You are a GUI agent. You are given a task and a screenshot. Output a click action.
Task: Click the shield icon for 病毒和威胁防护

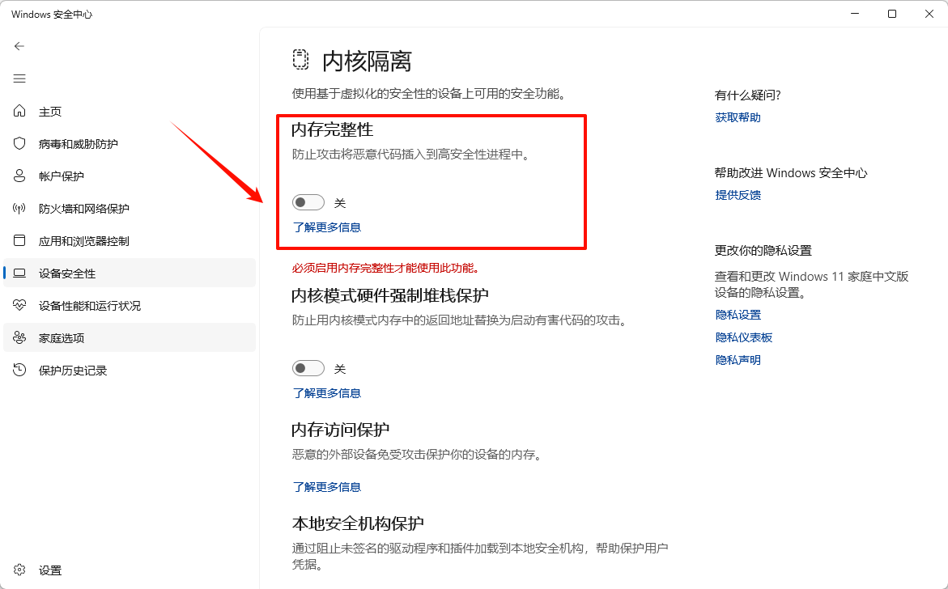(x=19, y=143)
